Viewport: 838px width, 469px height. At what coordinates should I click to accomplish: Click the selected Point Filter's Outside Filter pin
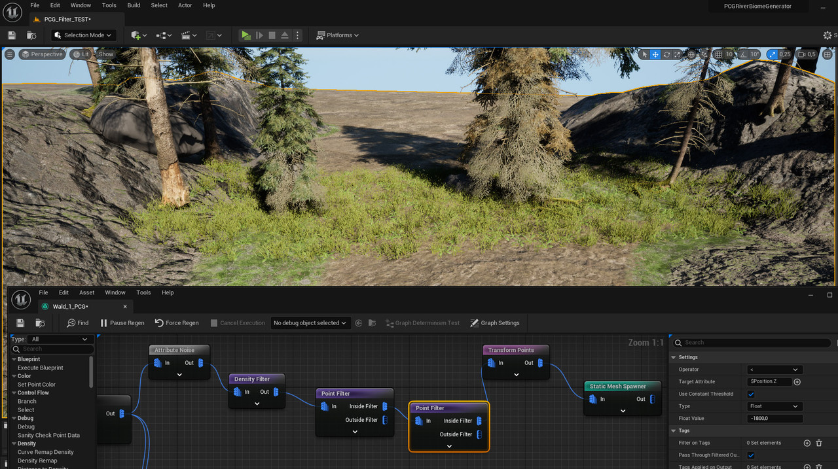pyautogui.click(x=479, y=434)
